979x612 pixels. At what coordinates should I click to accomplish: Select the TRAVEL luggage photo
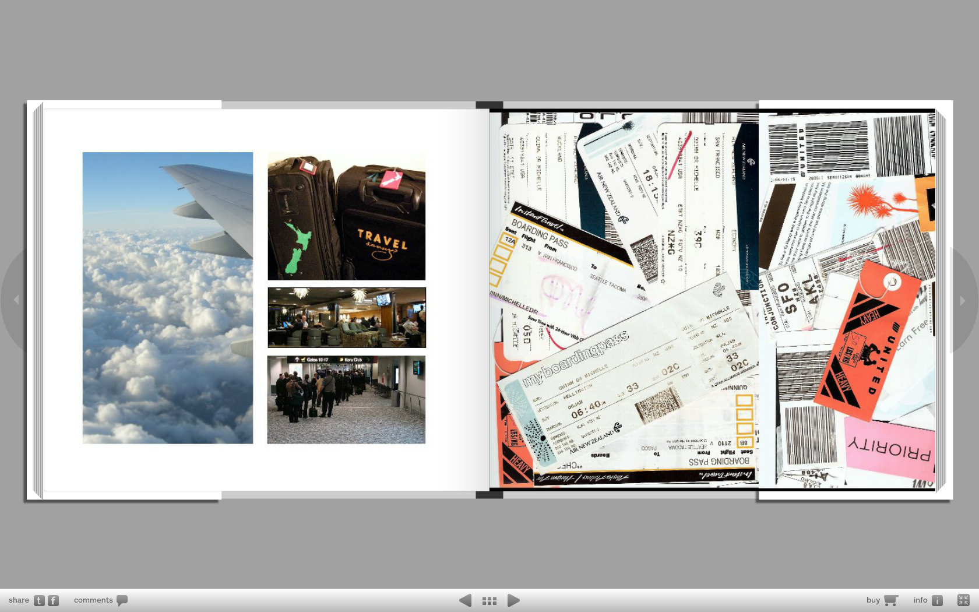[346, 216]
